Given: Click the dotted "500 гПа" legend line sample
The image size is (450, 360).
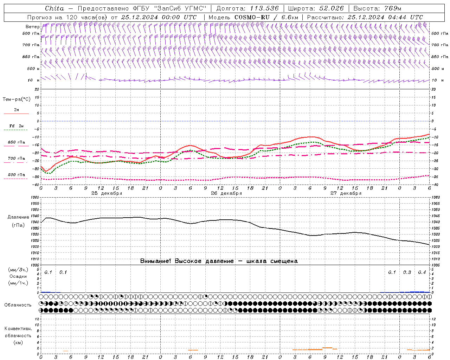Looking at the screenshot, I should (x=16, y=179).
